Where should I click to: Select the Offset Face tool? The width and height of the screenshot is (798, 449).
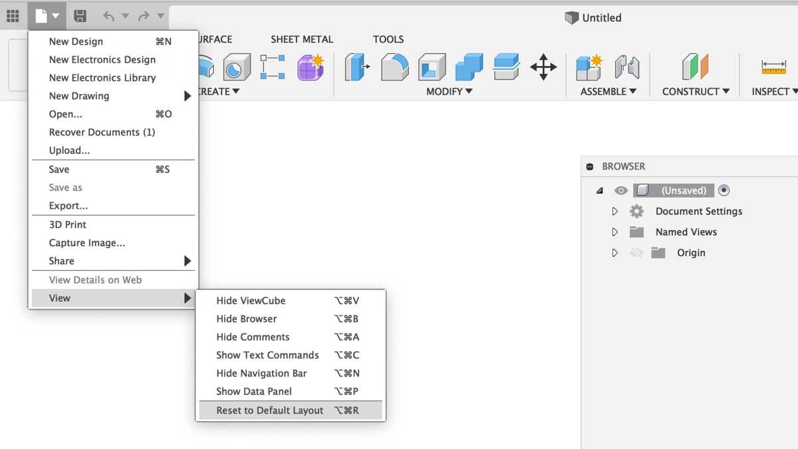(x=507, y=67)
